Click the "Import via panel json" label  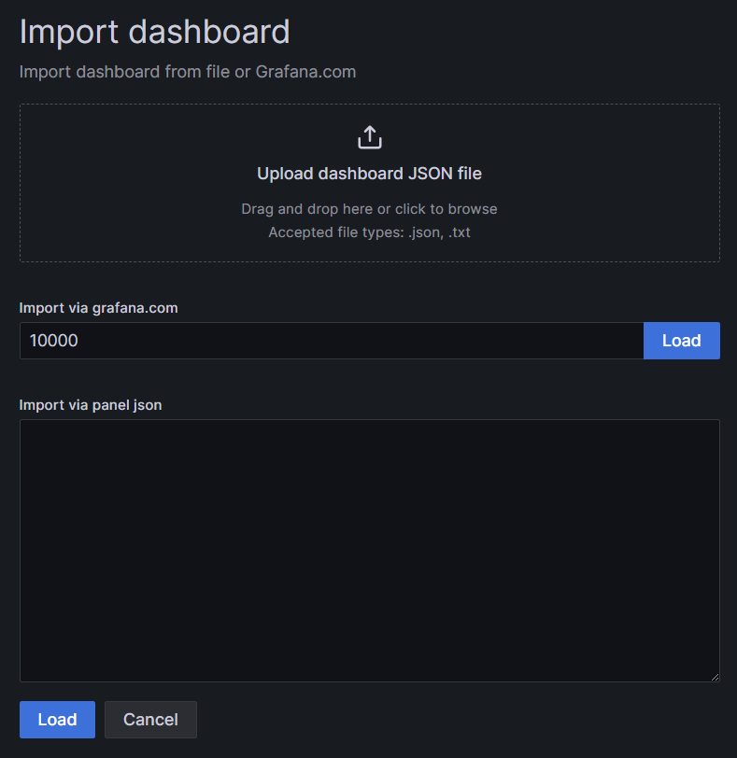[x=91, y=404]
